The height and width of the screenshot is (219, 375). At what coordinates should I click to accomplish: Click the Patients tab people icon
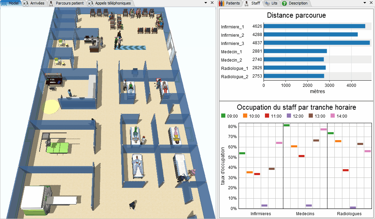(221, 3)
